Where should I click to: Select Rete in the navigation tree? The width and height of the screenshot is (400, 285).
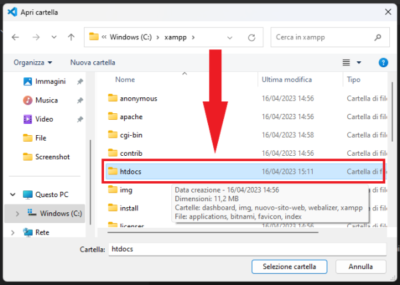coord(42,232)
